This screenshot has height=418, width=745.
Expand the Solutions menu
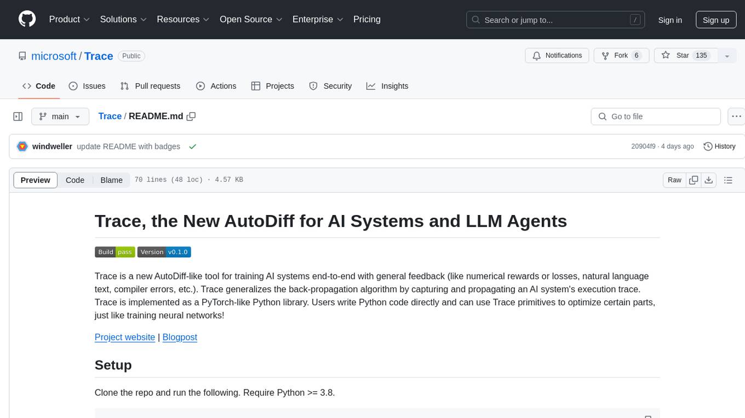click(x=123, y=19)
